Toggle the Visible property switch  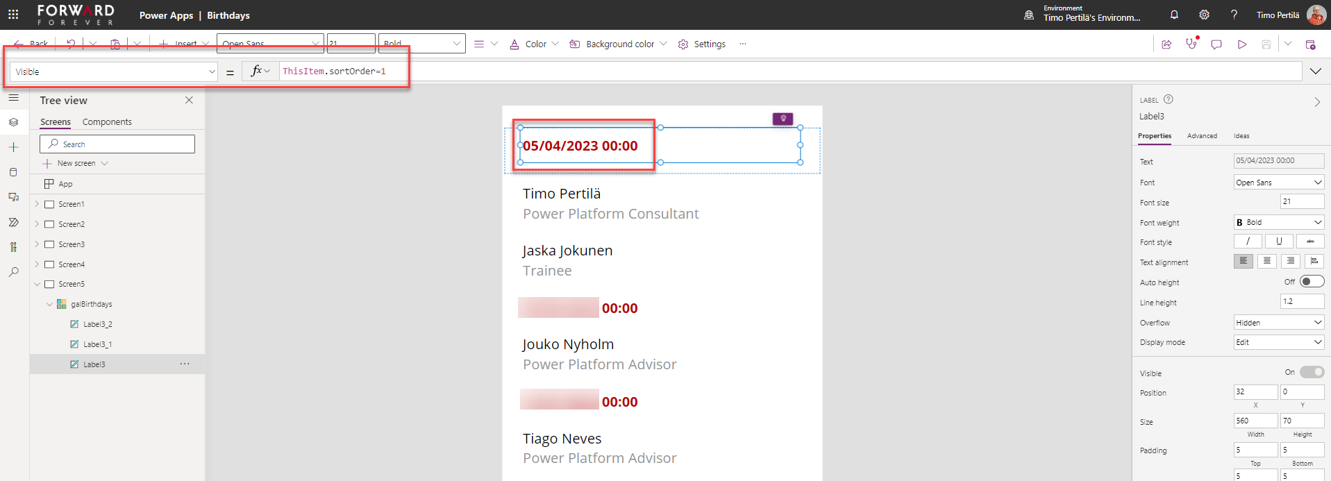1311,372
